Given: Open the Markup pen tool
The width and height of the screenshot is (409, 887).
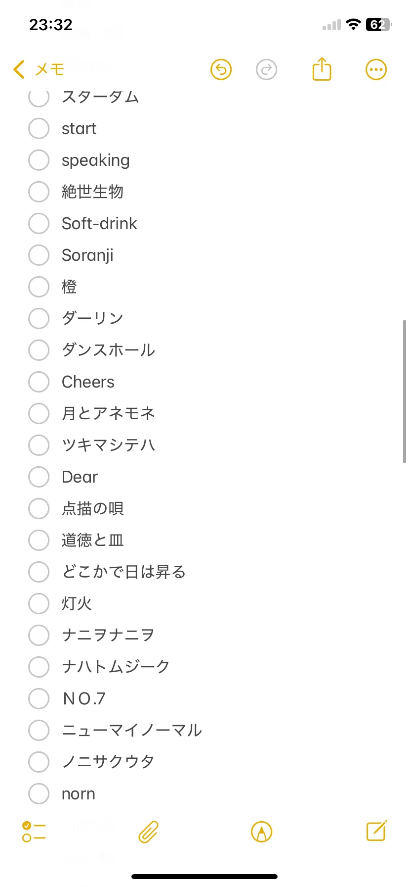Looking at the screenshot, I should 262,832.
